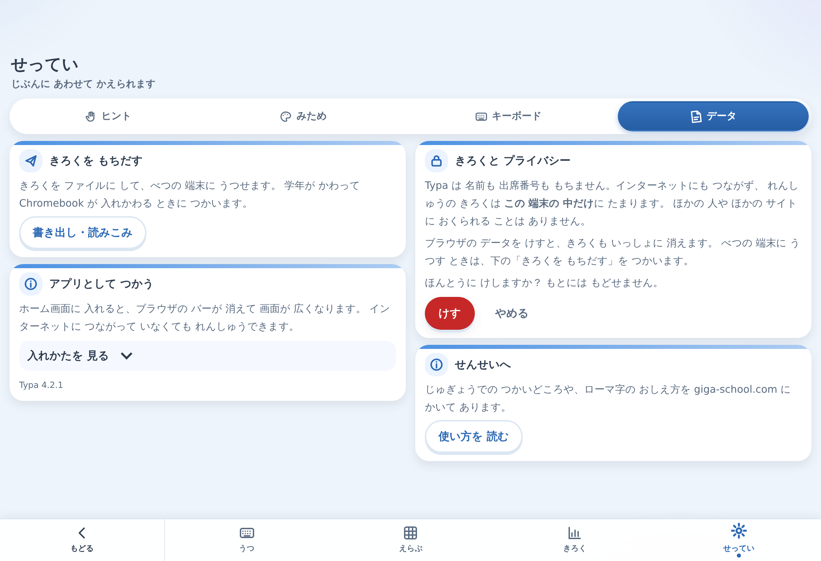821x561 pixels.
Task: Select the データ tab
Action: tap(713, 116)
